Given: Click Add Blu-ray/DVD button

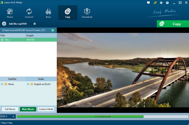Looking at the screenshot, I should [x=16, y=24].
